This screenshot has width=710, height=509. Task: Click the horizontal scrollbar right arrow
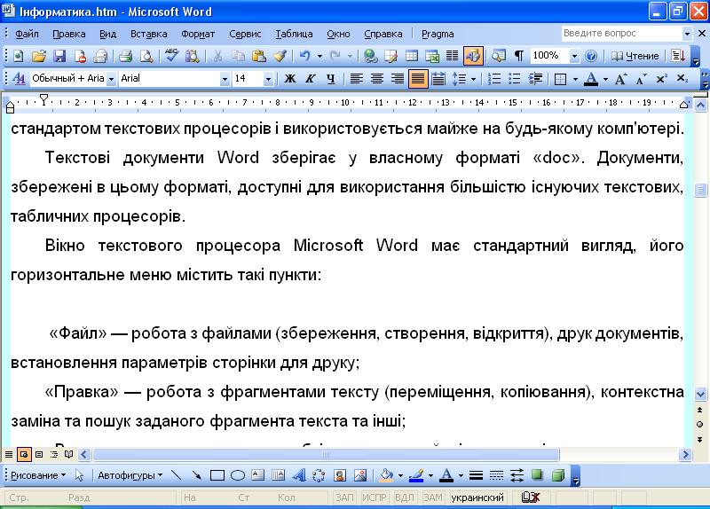point(685,454)
